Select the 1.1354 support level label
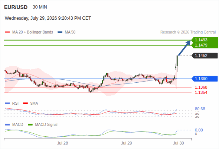219x149 pixels. 201,92
